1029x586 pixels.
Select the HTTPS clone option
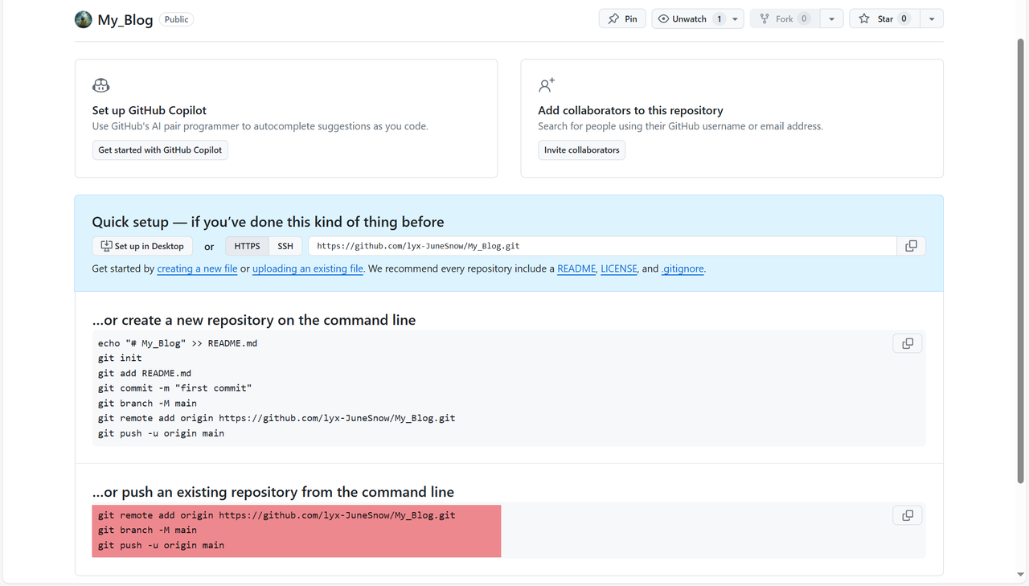[248, 246]
